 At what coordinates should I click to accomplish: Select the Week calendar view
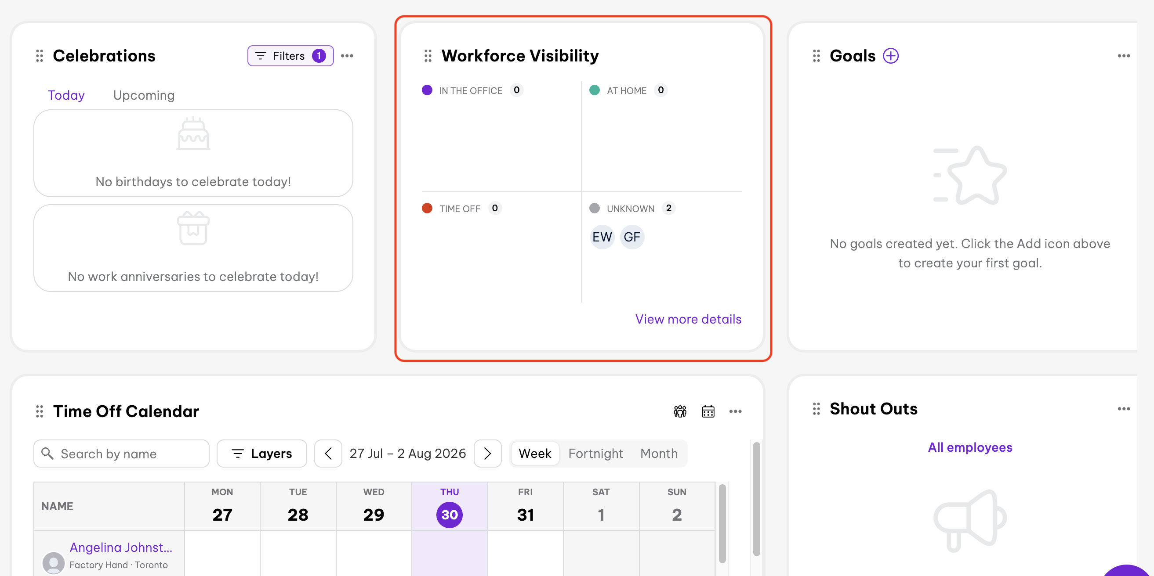[535, 454]
